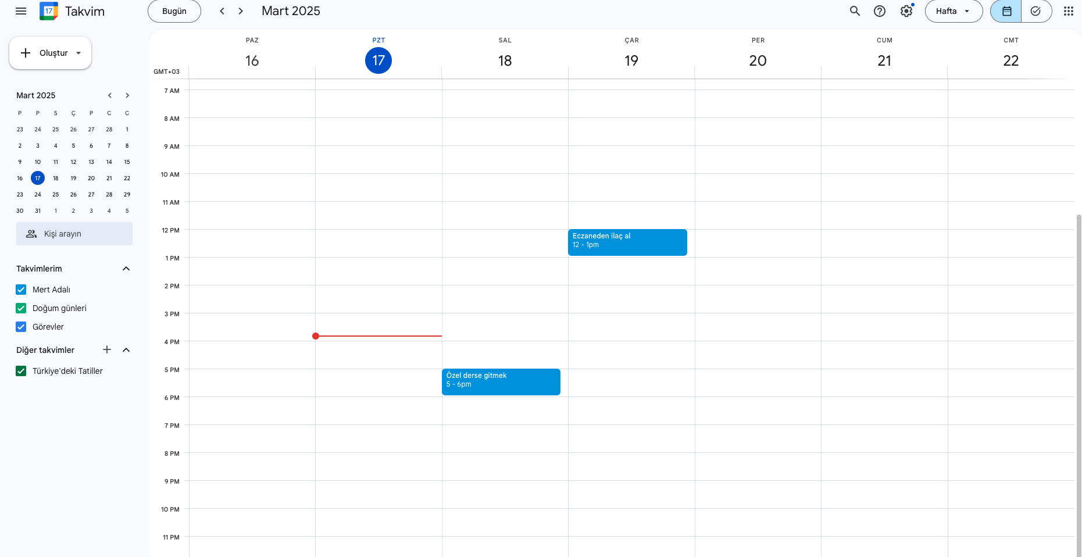Image resolution: width=1082 pixels, height=557 pixels.
Task: Open the main menu hamburger icon
Action: click(x=20, y=11)
